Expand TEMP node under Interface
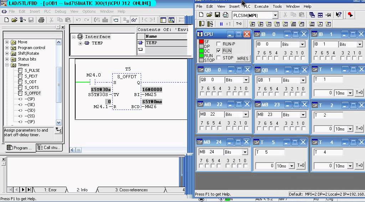The image size is (365, 202). click(x=80, y=43)
